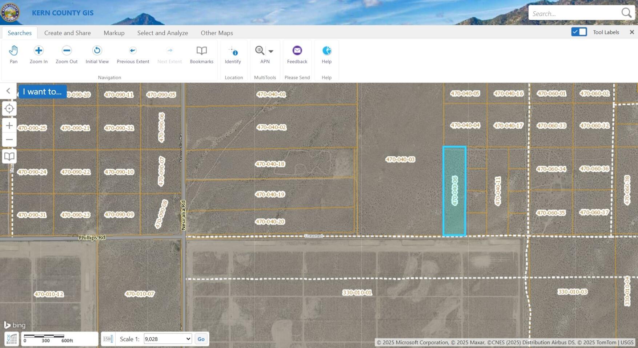Toggle the Tool Labels switch off
Image resolution: width=638 pixels, height=348 pixels.
tap(579, 32)
